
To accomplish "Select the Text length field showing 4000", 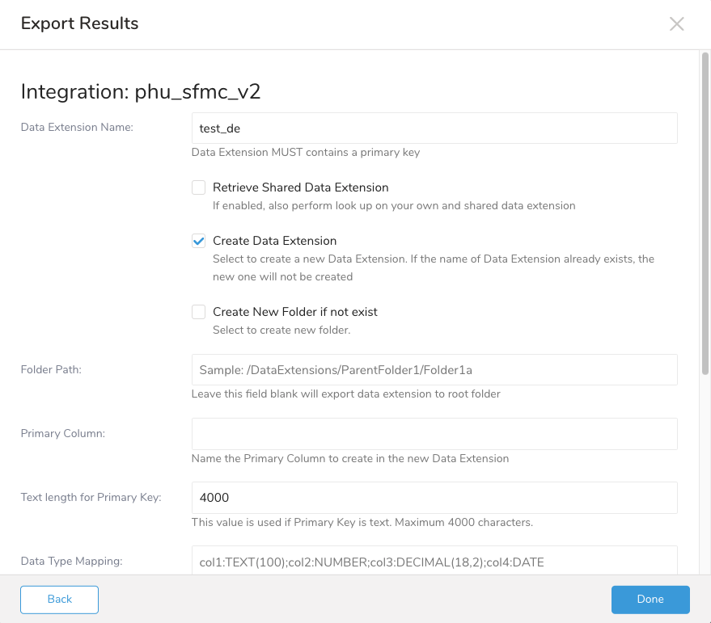I will click(434, 498).
